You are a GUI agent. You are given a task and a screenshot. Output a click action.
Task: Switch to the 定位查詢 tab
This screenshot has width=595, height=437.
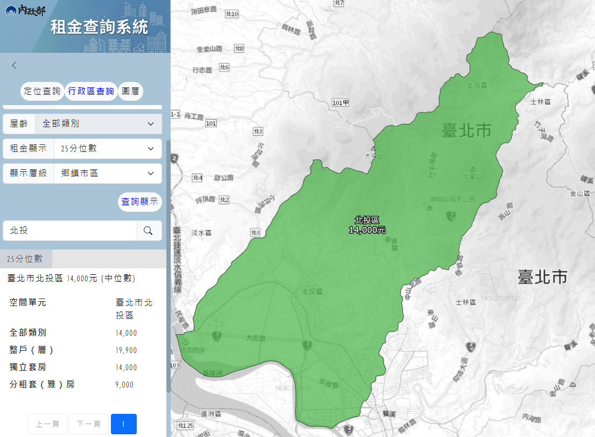pos(42,91)
